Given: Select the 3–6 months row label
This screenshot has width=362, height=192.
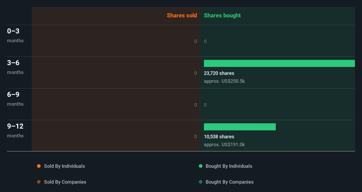Looking at the screenshot, I should 15,67.
